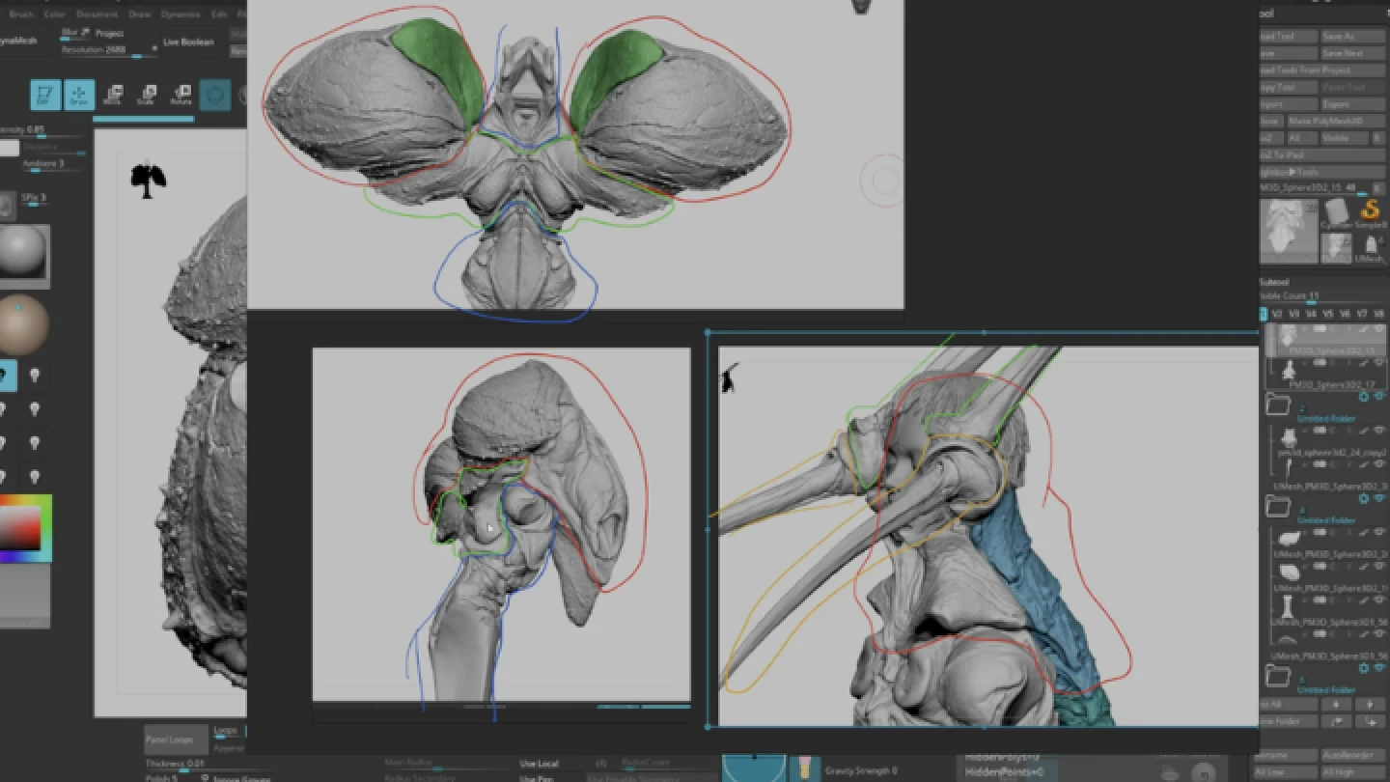Select the Scale transform tool
This screenshot has height=782, width=1390.
(x=147, y=94)
